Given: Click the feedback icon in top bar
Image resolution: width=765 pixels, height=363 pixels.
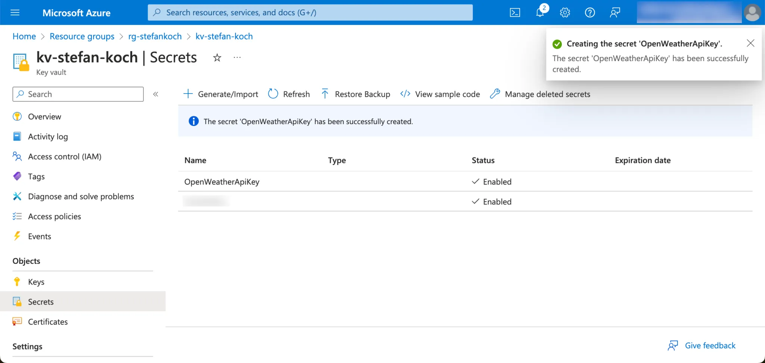Looking at the screenshot, I should point(615,13).
